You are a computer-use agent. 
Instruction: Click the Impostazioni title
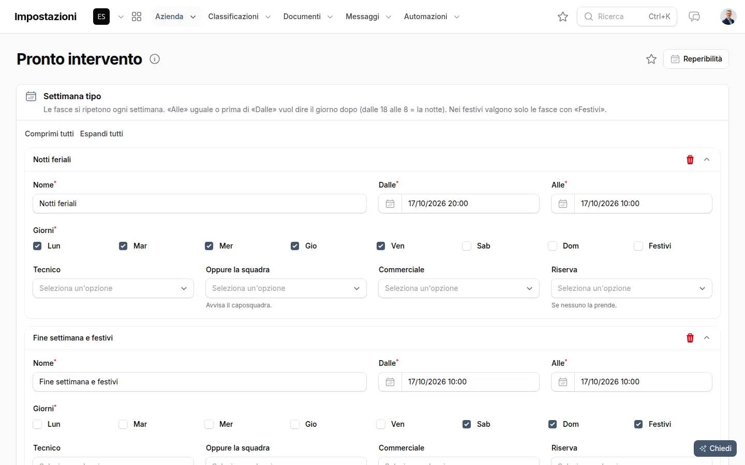(x=46, y=17)
